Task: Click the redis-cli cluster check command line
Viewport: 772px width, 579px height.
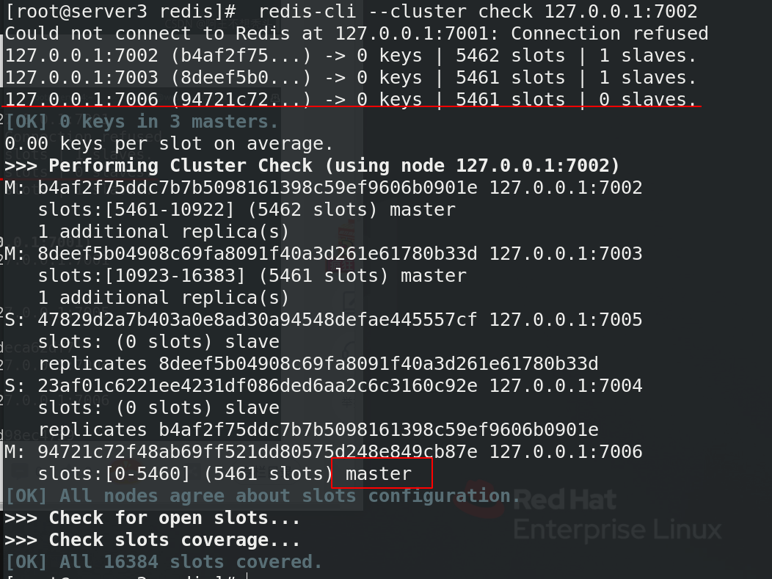Action: pyautogui.click(x=352, y=11)
